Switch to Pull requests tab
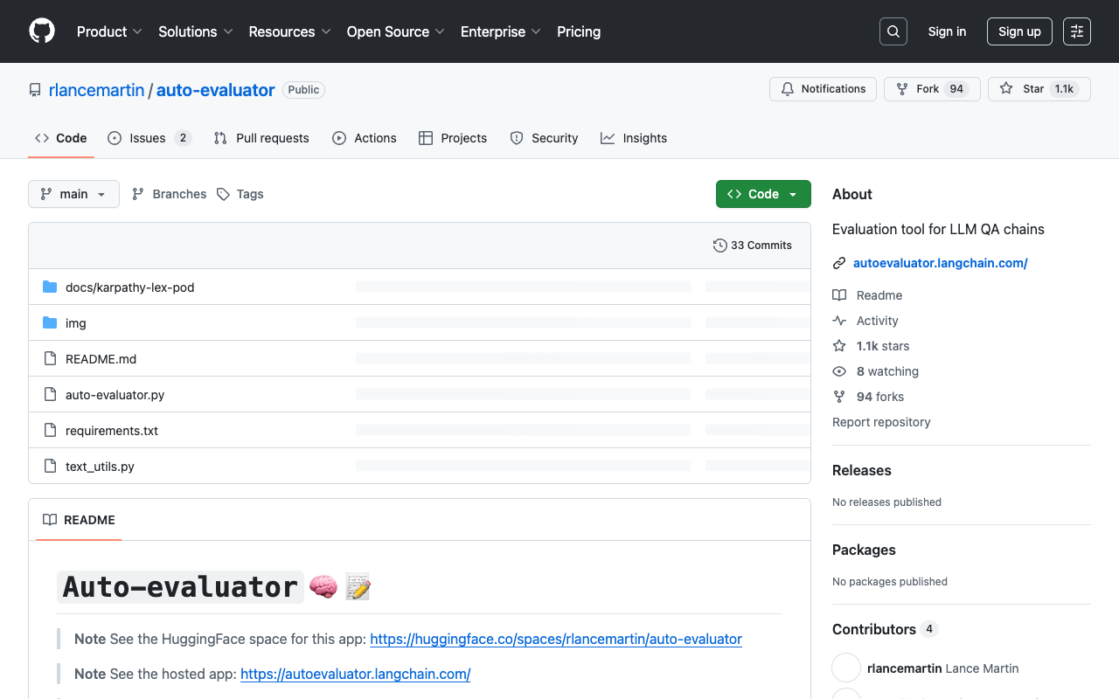The height and width of the screenshot is (699, 1119). tap(261, 138)
